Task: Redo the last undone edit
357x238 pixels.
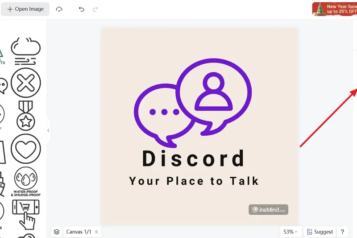Action: coord(95,9)
